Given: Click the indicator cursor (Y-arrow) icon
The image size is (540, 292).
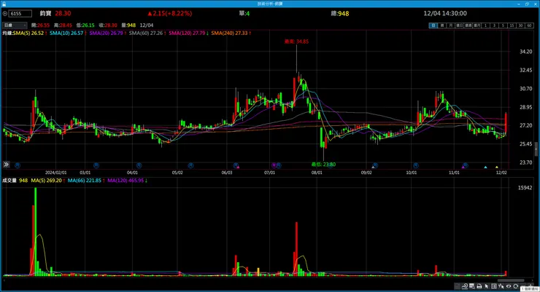Looking at the screenshot, I should pyautogui.click(x=501, y=286).
